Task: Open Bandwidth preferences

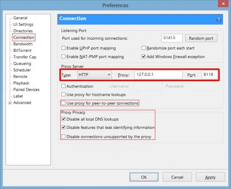Action: point(23,44)
